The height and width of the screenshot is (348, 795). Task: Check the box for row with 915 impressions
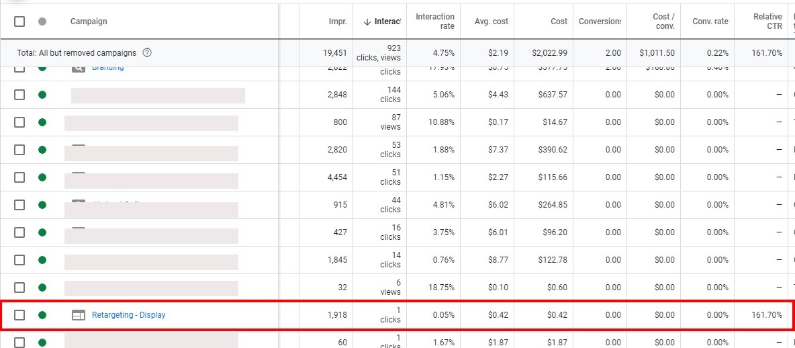(19, 205)
